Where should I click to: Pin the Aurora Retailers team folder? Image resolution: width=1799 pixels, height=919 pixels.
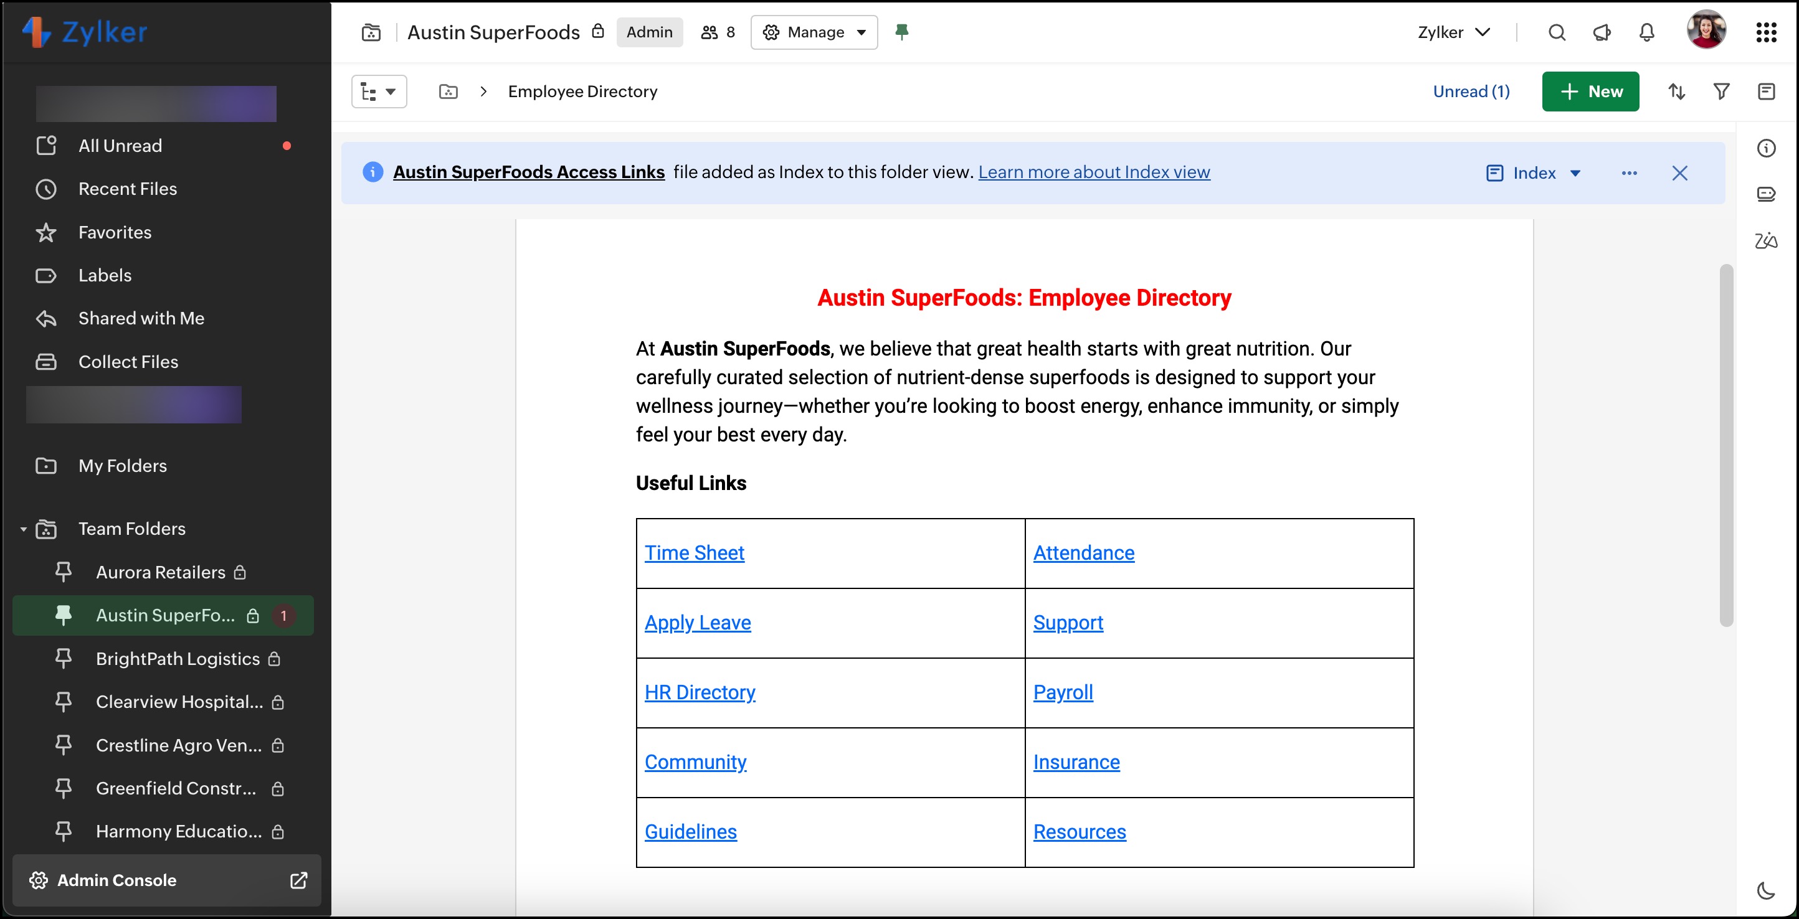pyautogui.click(x=64, y=572)
